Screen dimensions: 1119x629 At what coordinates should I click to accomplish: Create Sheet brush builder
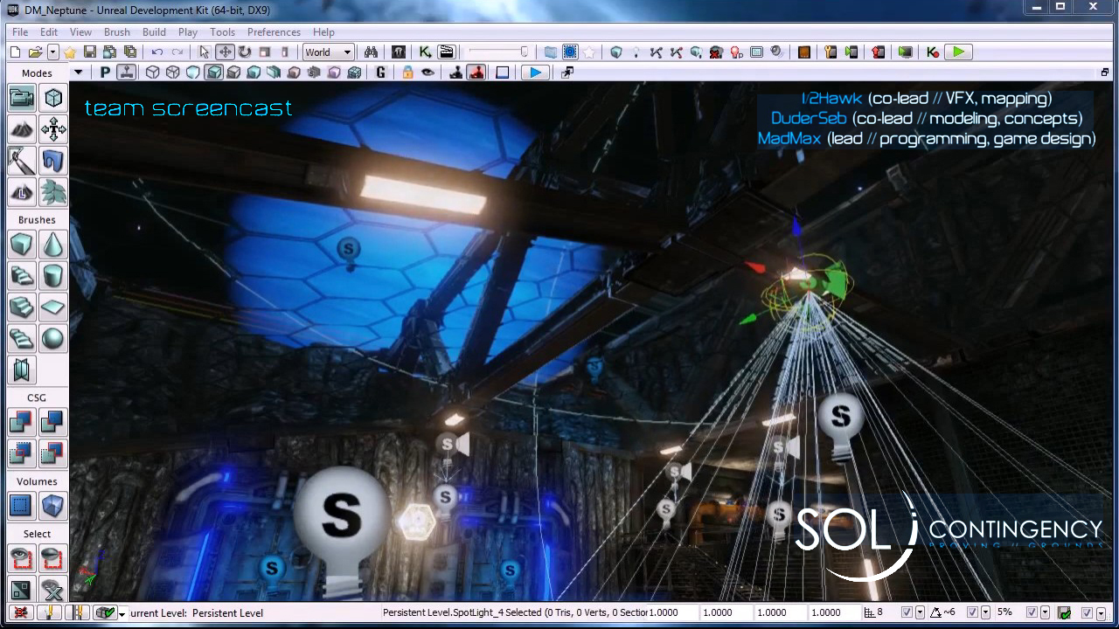[x=53, y=308]
